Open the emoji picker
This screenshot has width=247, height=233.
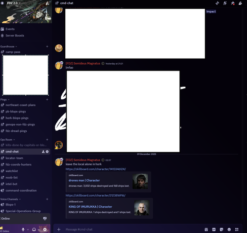click(229, 230)
